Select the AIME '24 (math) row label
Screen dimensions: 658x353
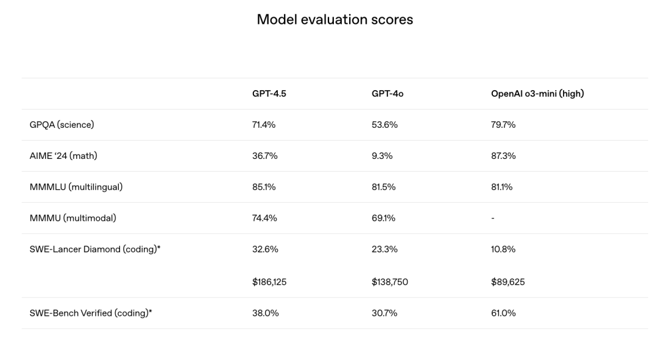point(63,156)
